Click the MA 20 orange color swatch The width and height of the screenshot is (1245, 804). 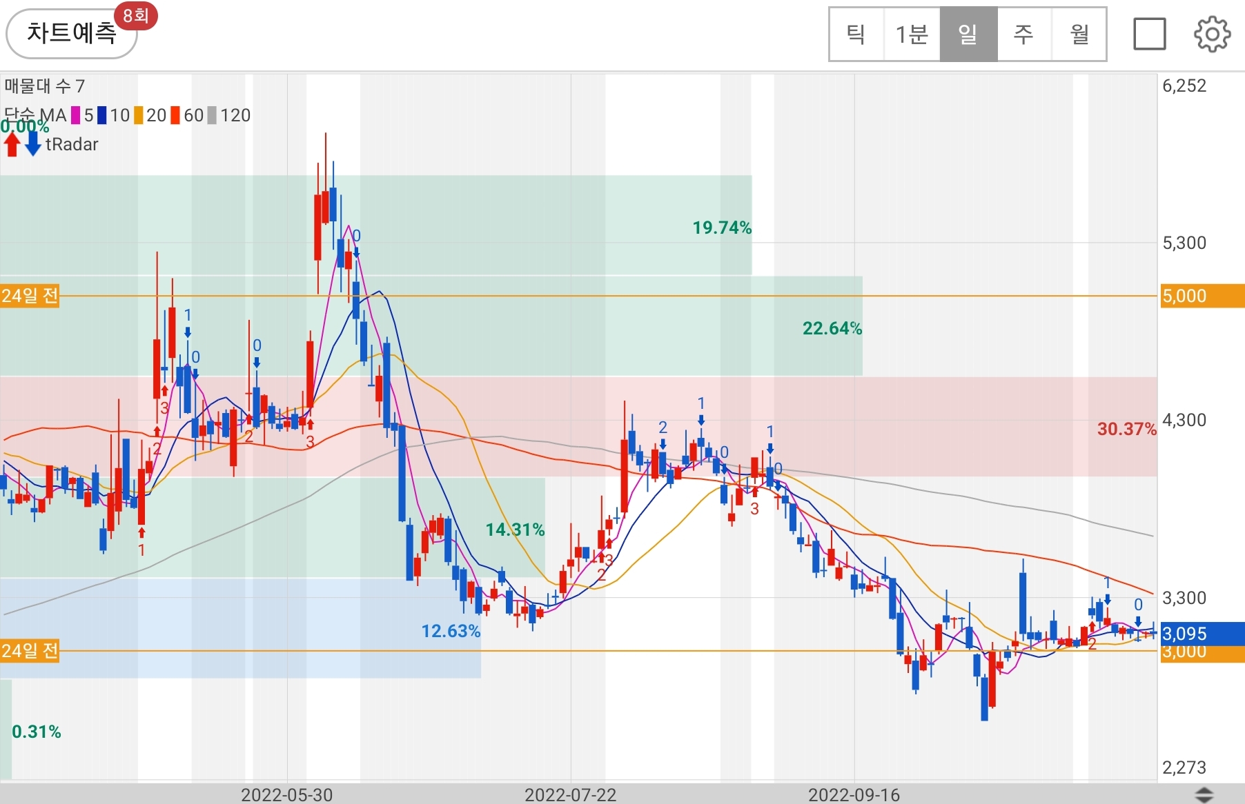(139, 115)
